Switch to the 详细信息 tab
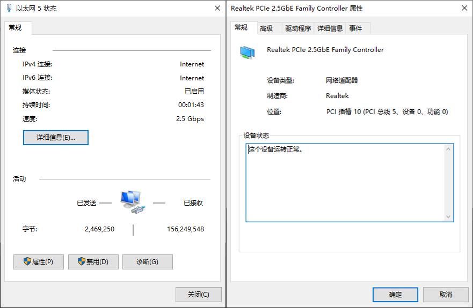Screen dimensions: 473x308 tap(330, 28)
